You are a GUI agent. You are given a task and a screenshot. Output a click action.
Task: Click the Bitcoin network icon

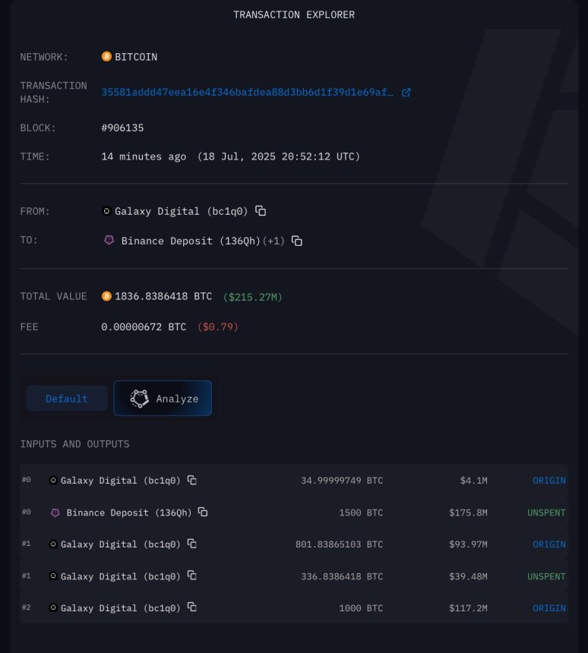106,57
